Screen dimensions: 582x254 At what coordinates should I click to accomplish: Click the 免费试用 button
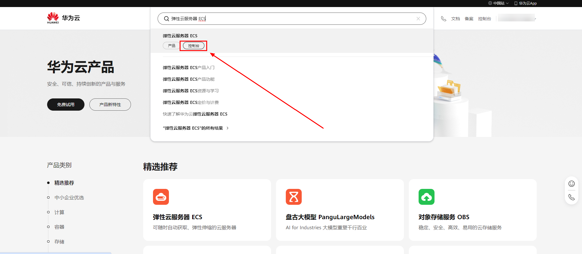coord(66,105)
